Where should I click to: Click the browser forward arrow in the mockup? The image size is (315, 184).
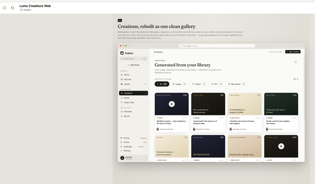pyautogui.click(x=132, y=46)
